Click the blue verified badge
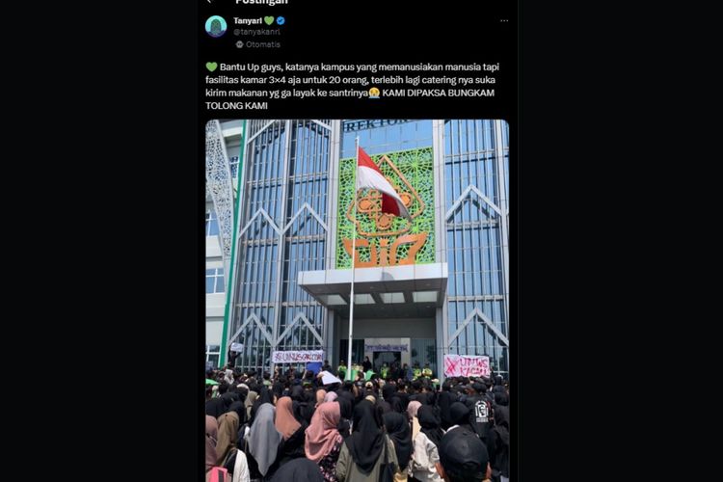This screenshot has height=482, width=723. pos(281,21)
